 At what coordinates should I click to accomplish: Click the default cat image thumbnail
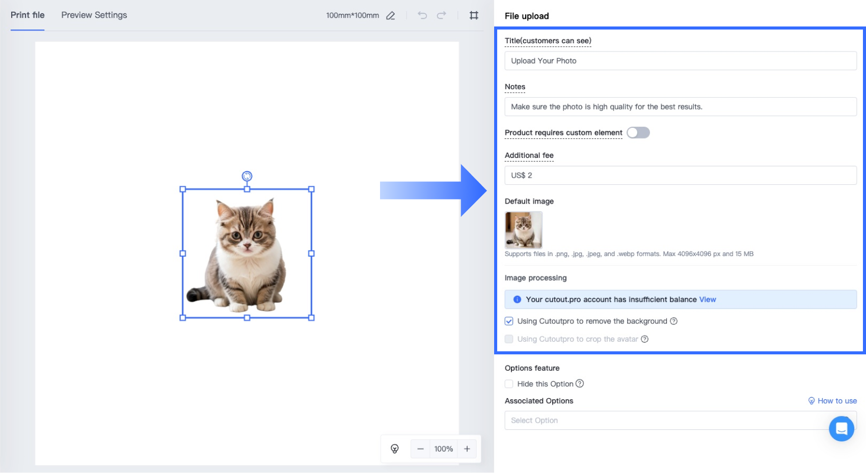pyautogui.click(x=523, y=230)
